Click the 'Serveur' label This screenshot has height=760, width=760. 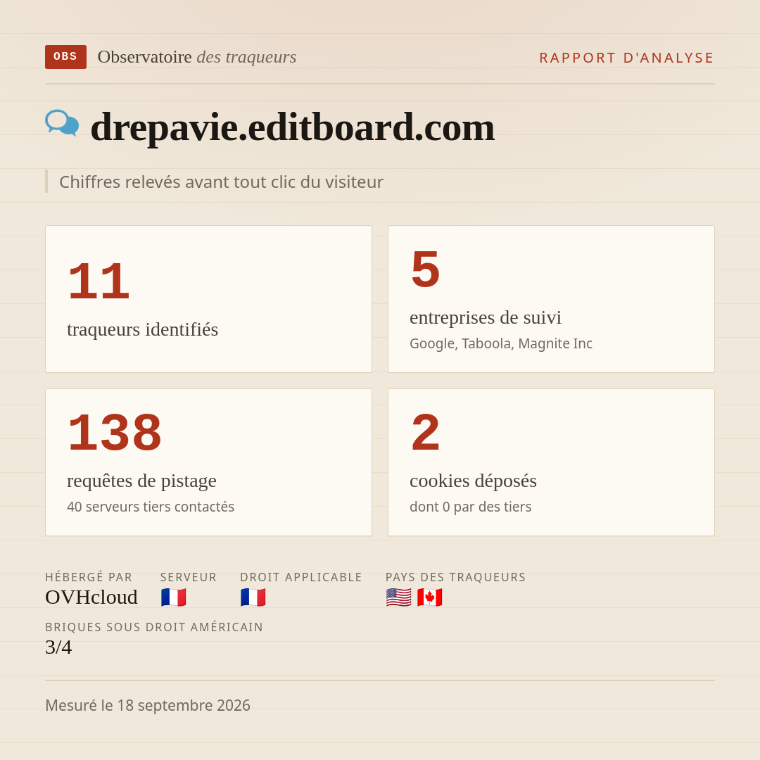[189, 577]
